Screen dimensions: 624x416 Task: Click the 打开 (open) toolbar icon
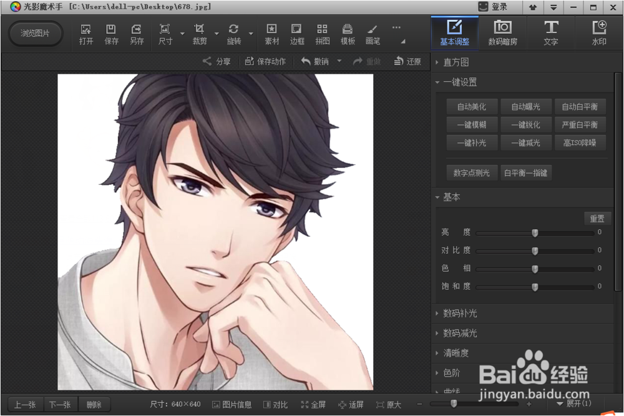point(86,34)
